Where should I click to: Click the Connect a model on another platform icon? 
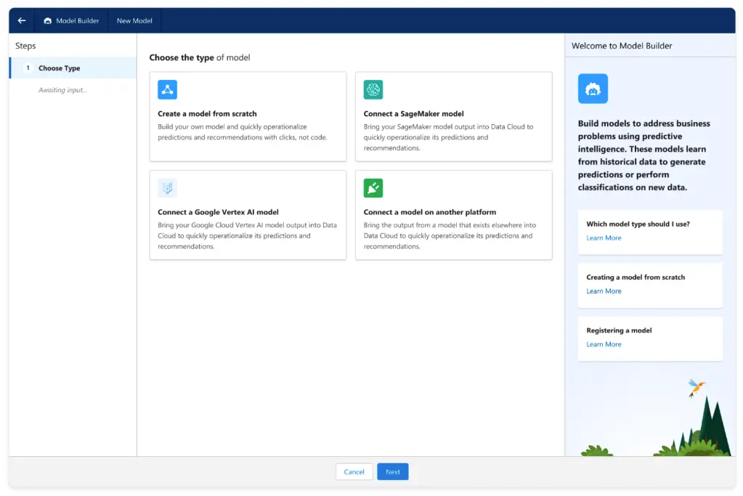coord(373,187)
